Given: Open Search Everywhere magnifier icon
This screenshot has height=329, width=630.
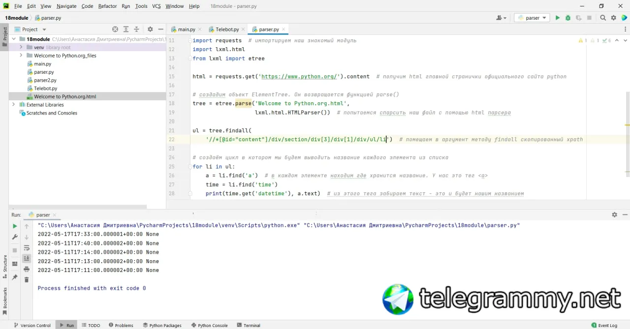Looking at the screenshot, I should coord(603,18).
